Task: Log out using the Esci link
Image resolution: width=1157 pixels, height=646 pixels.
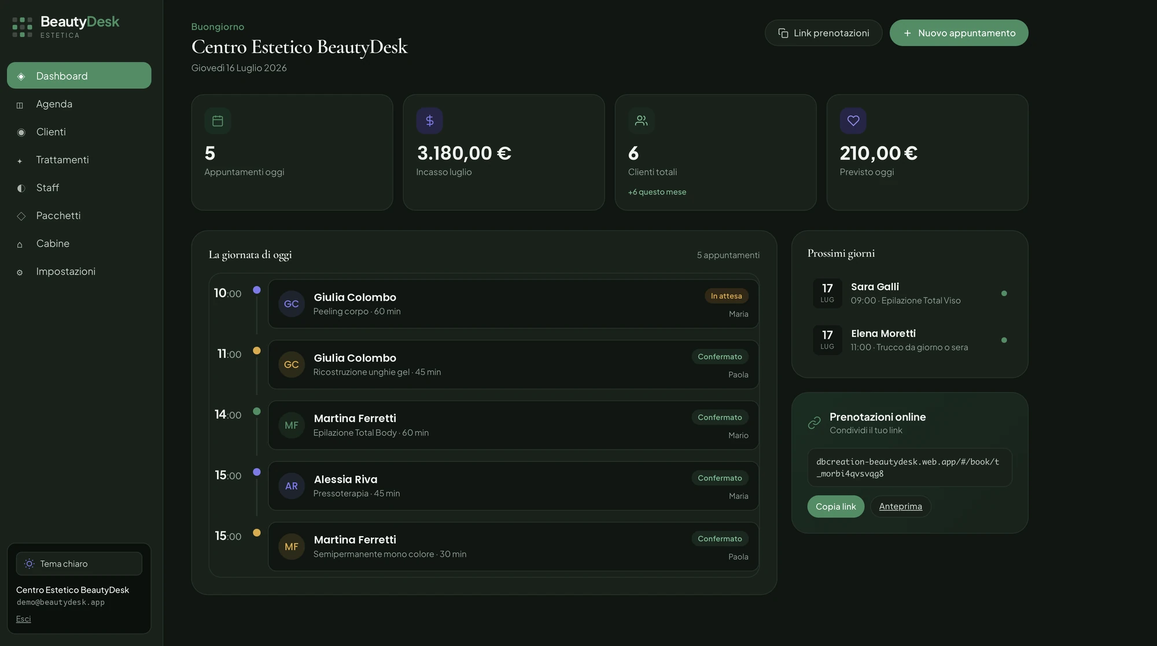Action: pyautogui.click(x=23, y=619)
